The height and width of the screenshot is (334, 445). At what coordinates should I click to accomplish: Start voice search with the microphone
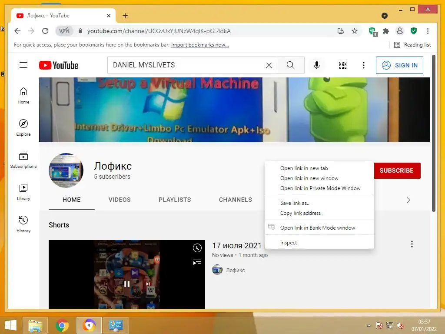[317, 65]
